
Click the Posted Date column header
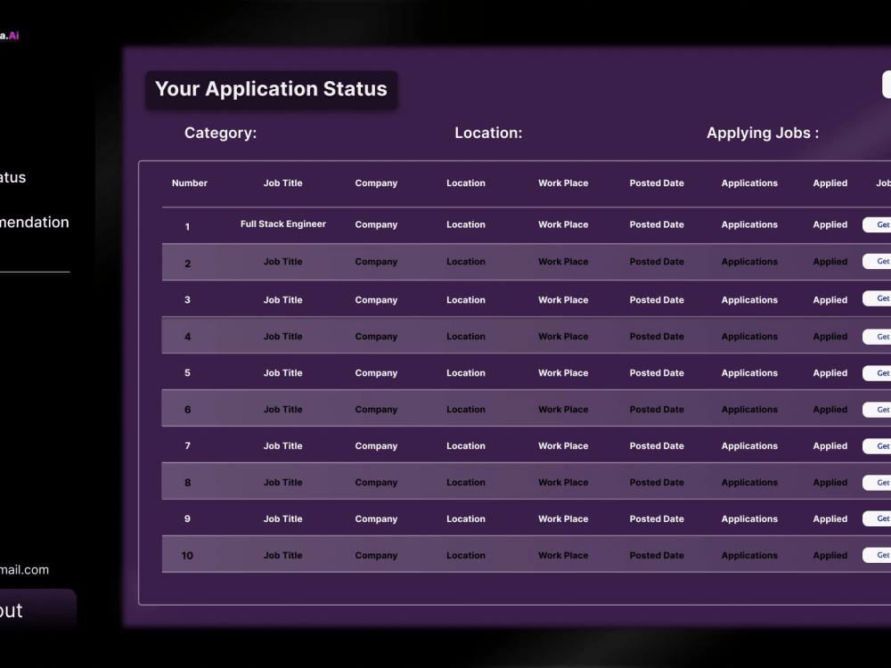coord(657,183)
